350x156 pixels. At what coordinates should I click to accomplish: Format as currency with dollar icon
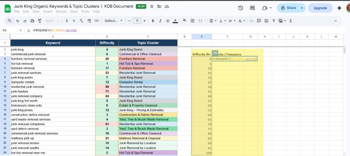[67, 21]
